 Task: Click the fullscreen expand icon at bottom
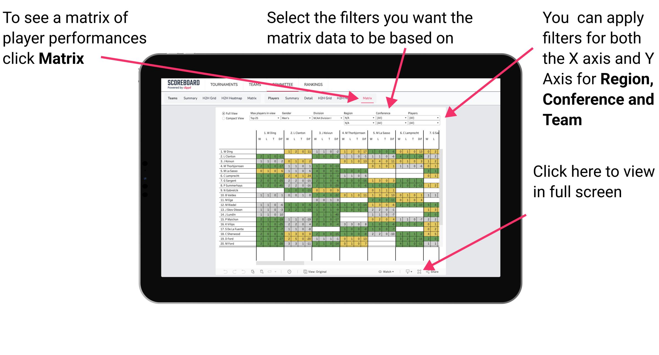418,271
